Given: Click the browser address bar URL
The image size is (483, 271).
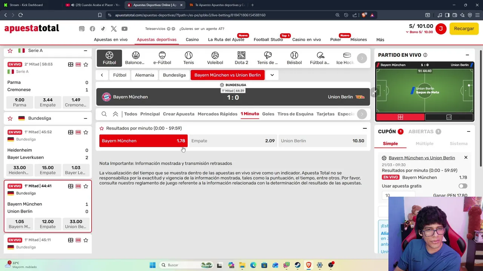Looking at the screenshot, I should click(190, 15).
